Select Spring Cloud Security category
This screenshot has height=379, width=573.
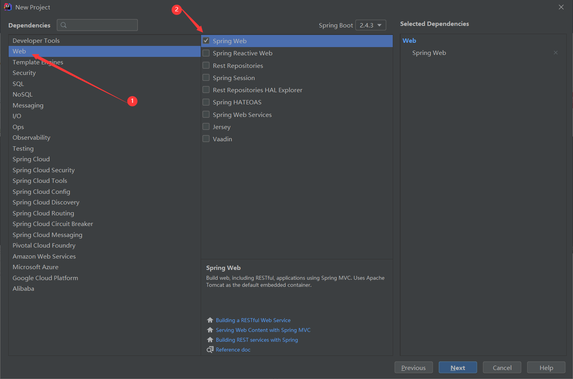pos(104,170)
